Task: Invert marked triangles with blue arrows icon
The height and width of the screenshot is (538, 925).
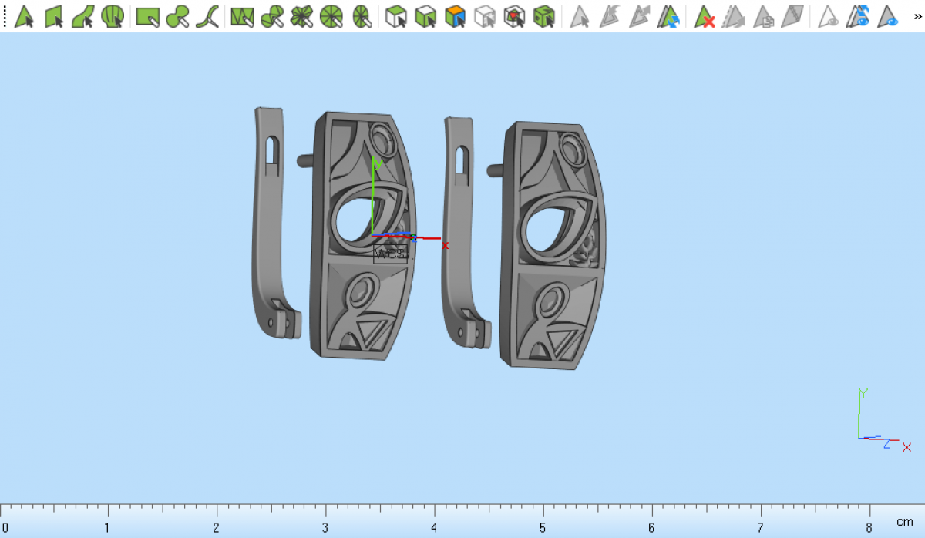Action: 668,16
